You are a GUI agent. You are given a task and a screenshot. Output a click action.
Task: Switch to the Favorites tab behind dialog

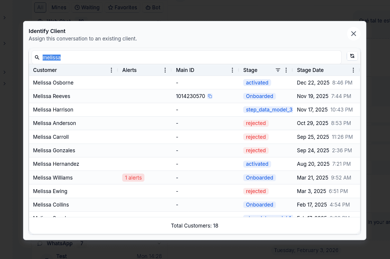point(122,7)
